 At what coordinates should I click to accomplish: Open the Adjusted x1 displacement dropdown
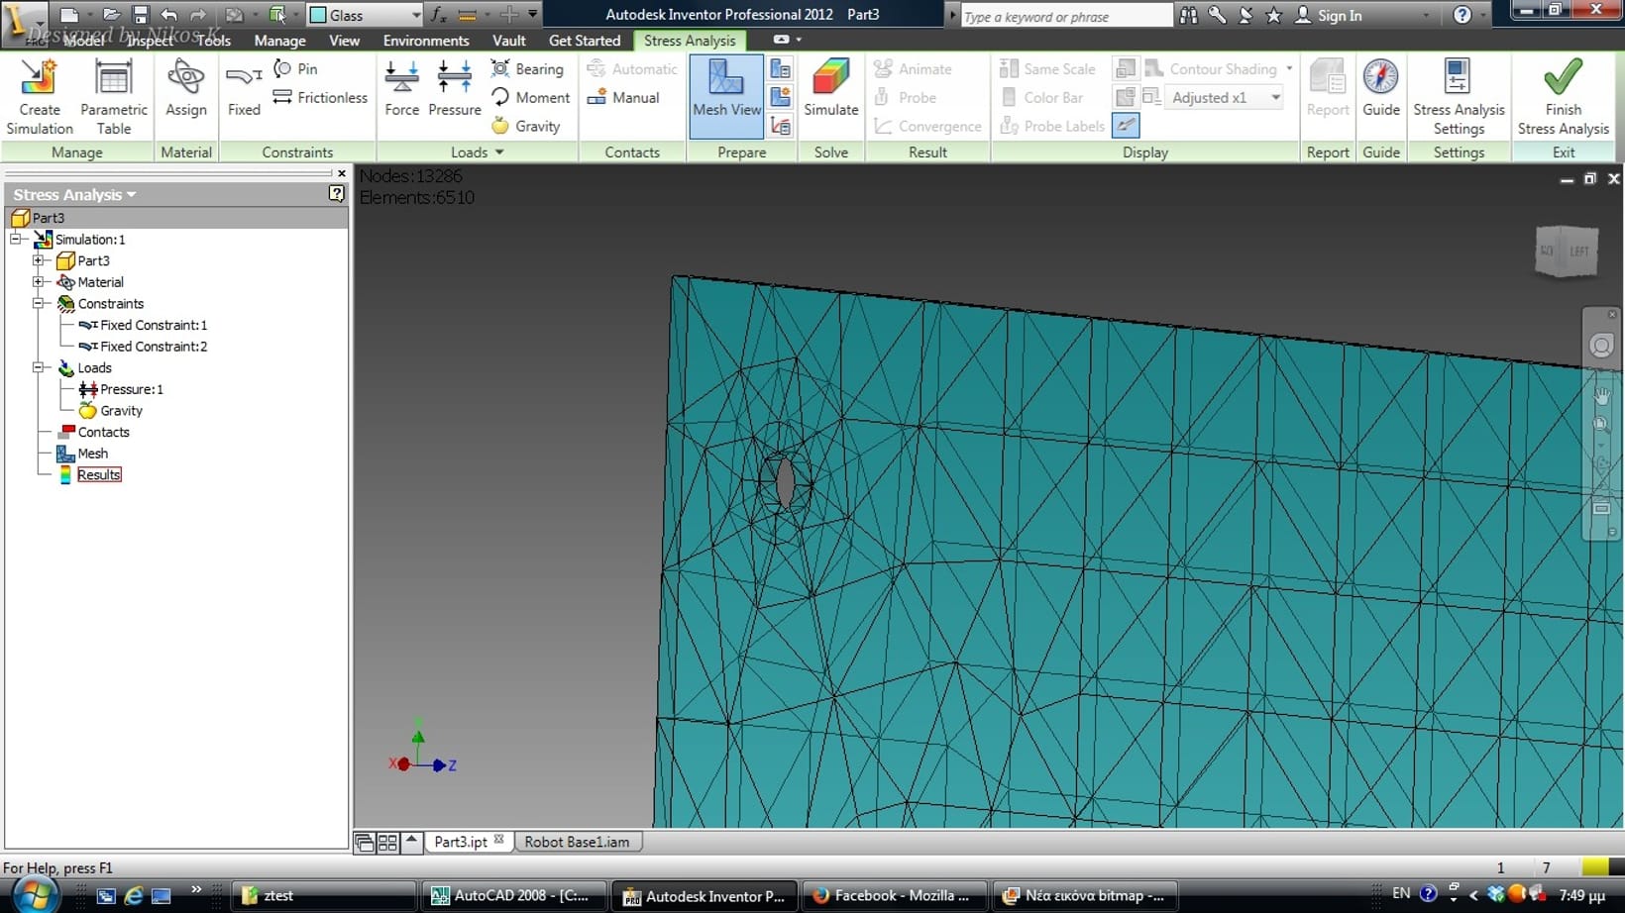1274,97
